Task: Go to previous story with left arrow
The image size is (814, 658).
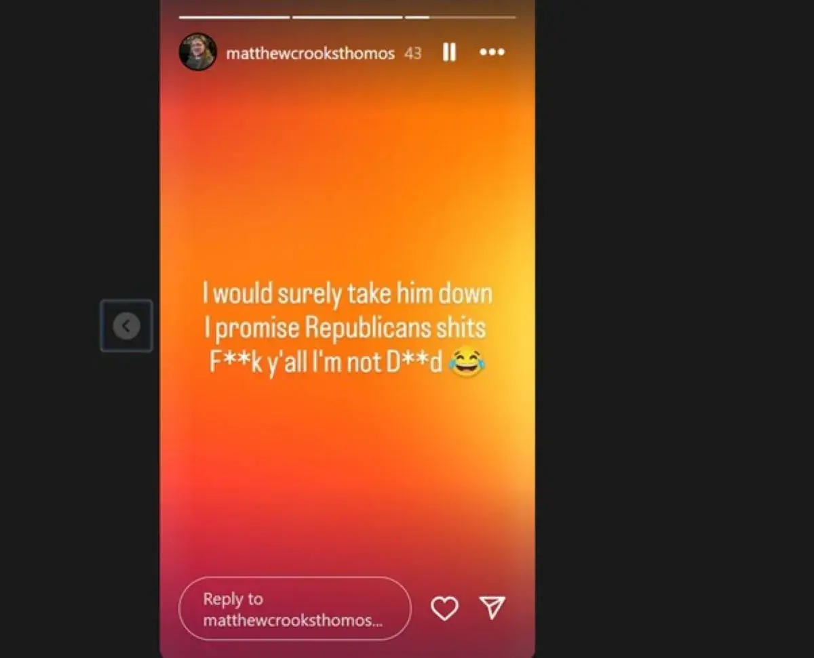Action: [x=126, y=326]
